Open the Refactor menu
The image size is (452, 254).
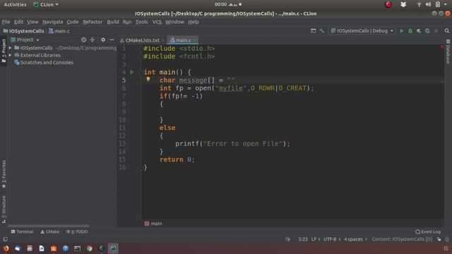click(x=93, y=22)
